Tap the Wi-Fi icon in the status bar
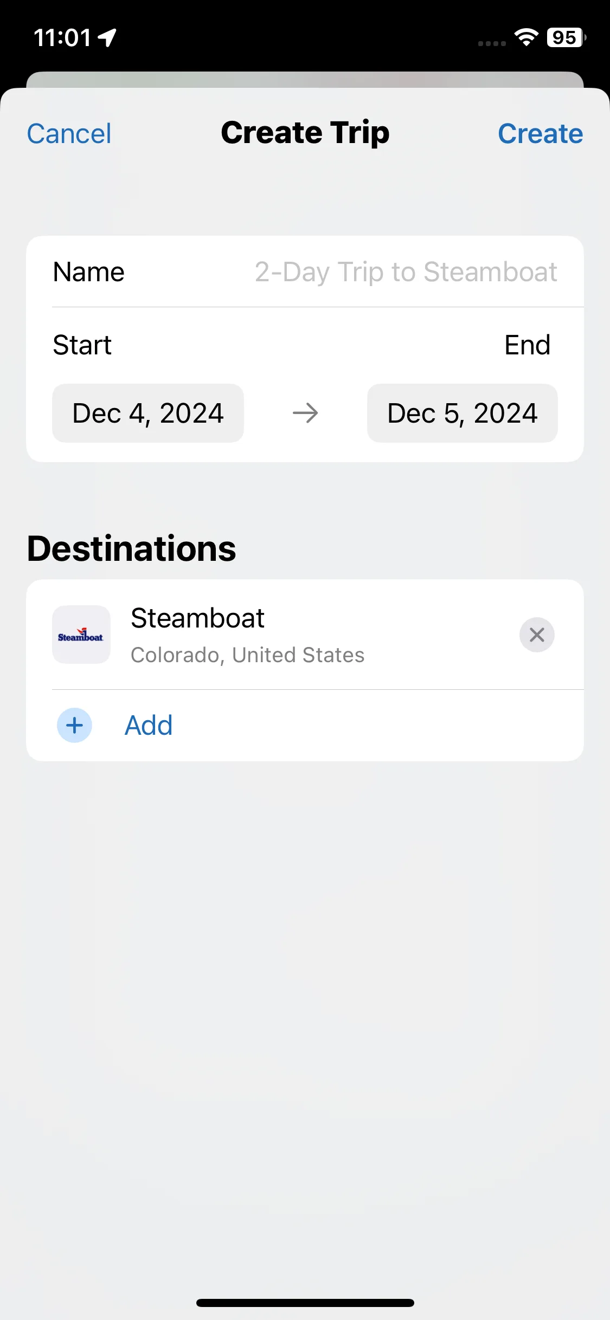The image size is (610, 1320). 526,37
